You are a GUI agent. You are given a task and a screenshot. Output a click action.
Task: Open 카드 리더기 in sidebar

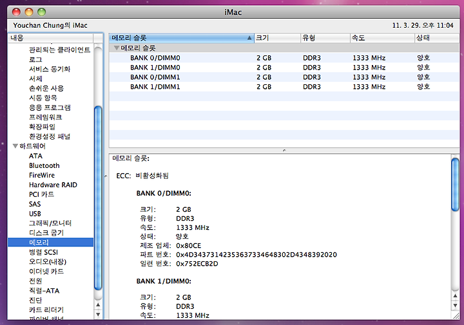pyautogui.click(x=46, y=310)
